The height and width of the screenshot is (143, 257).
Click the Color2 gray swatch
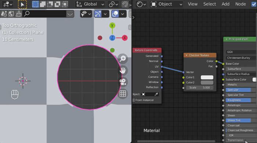point(207,82)
